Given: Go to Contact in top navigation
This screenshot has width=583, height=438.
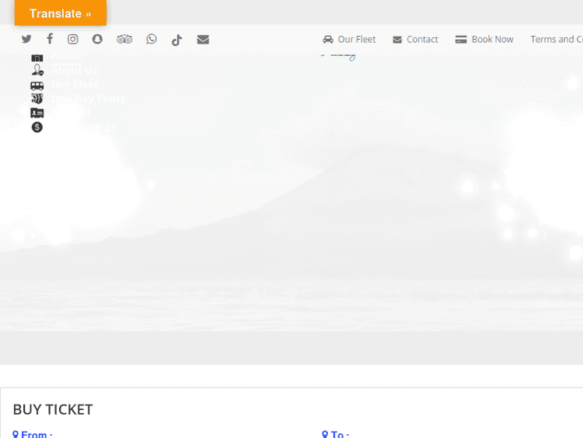Looking at the screenshot, I should 415,39.
